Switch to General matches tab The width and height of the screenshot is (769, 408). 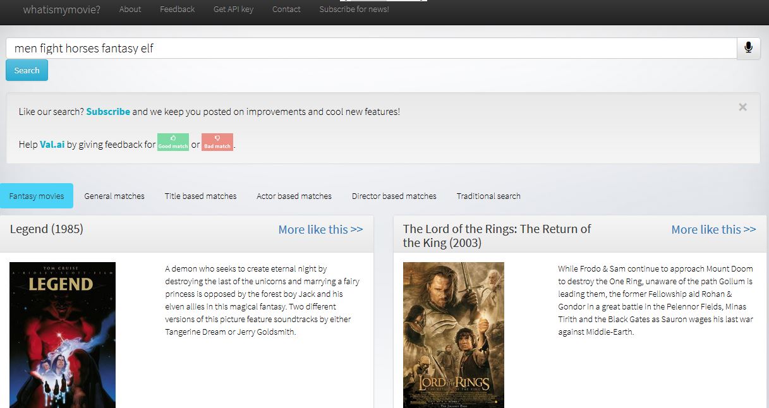[x=114, y=196]
